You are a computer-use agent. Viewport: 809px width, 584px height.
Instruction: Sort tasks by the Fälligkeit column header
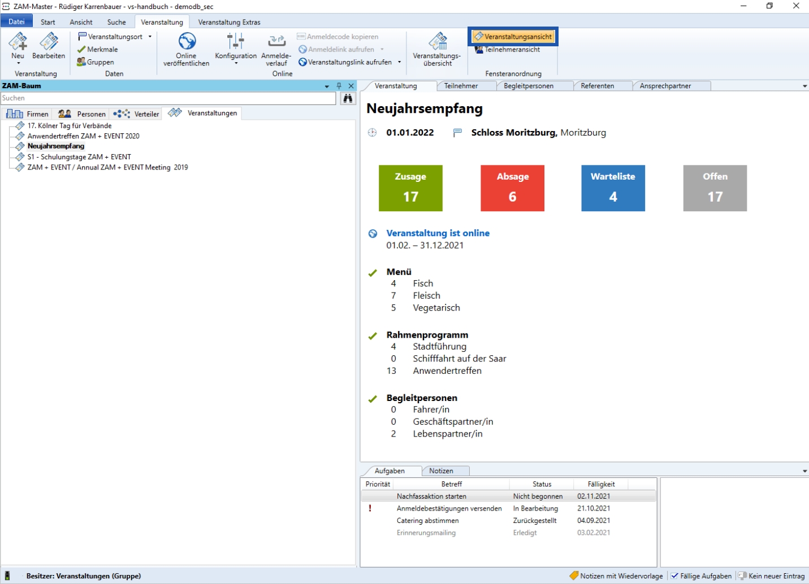tap(601, 484)
